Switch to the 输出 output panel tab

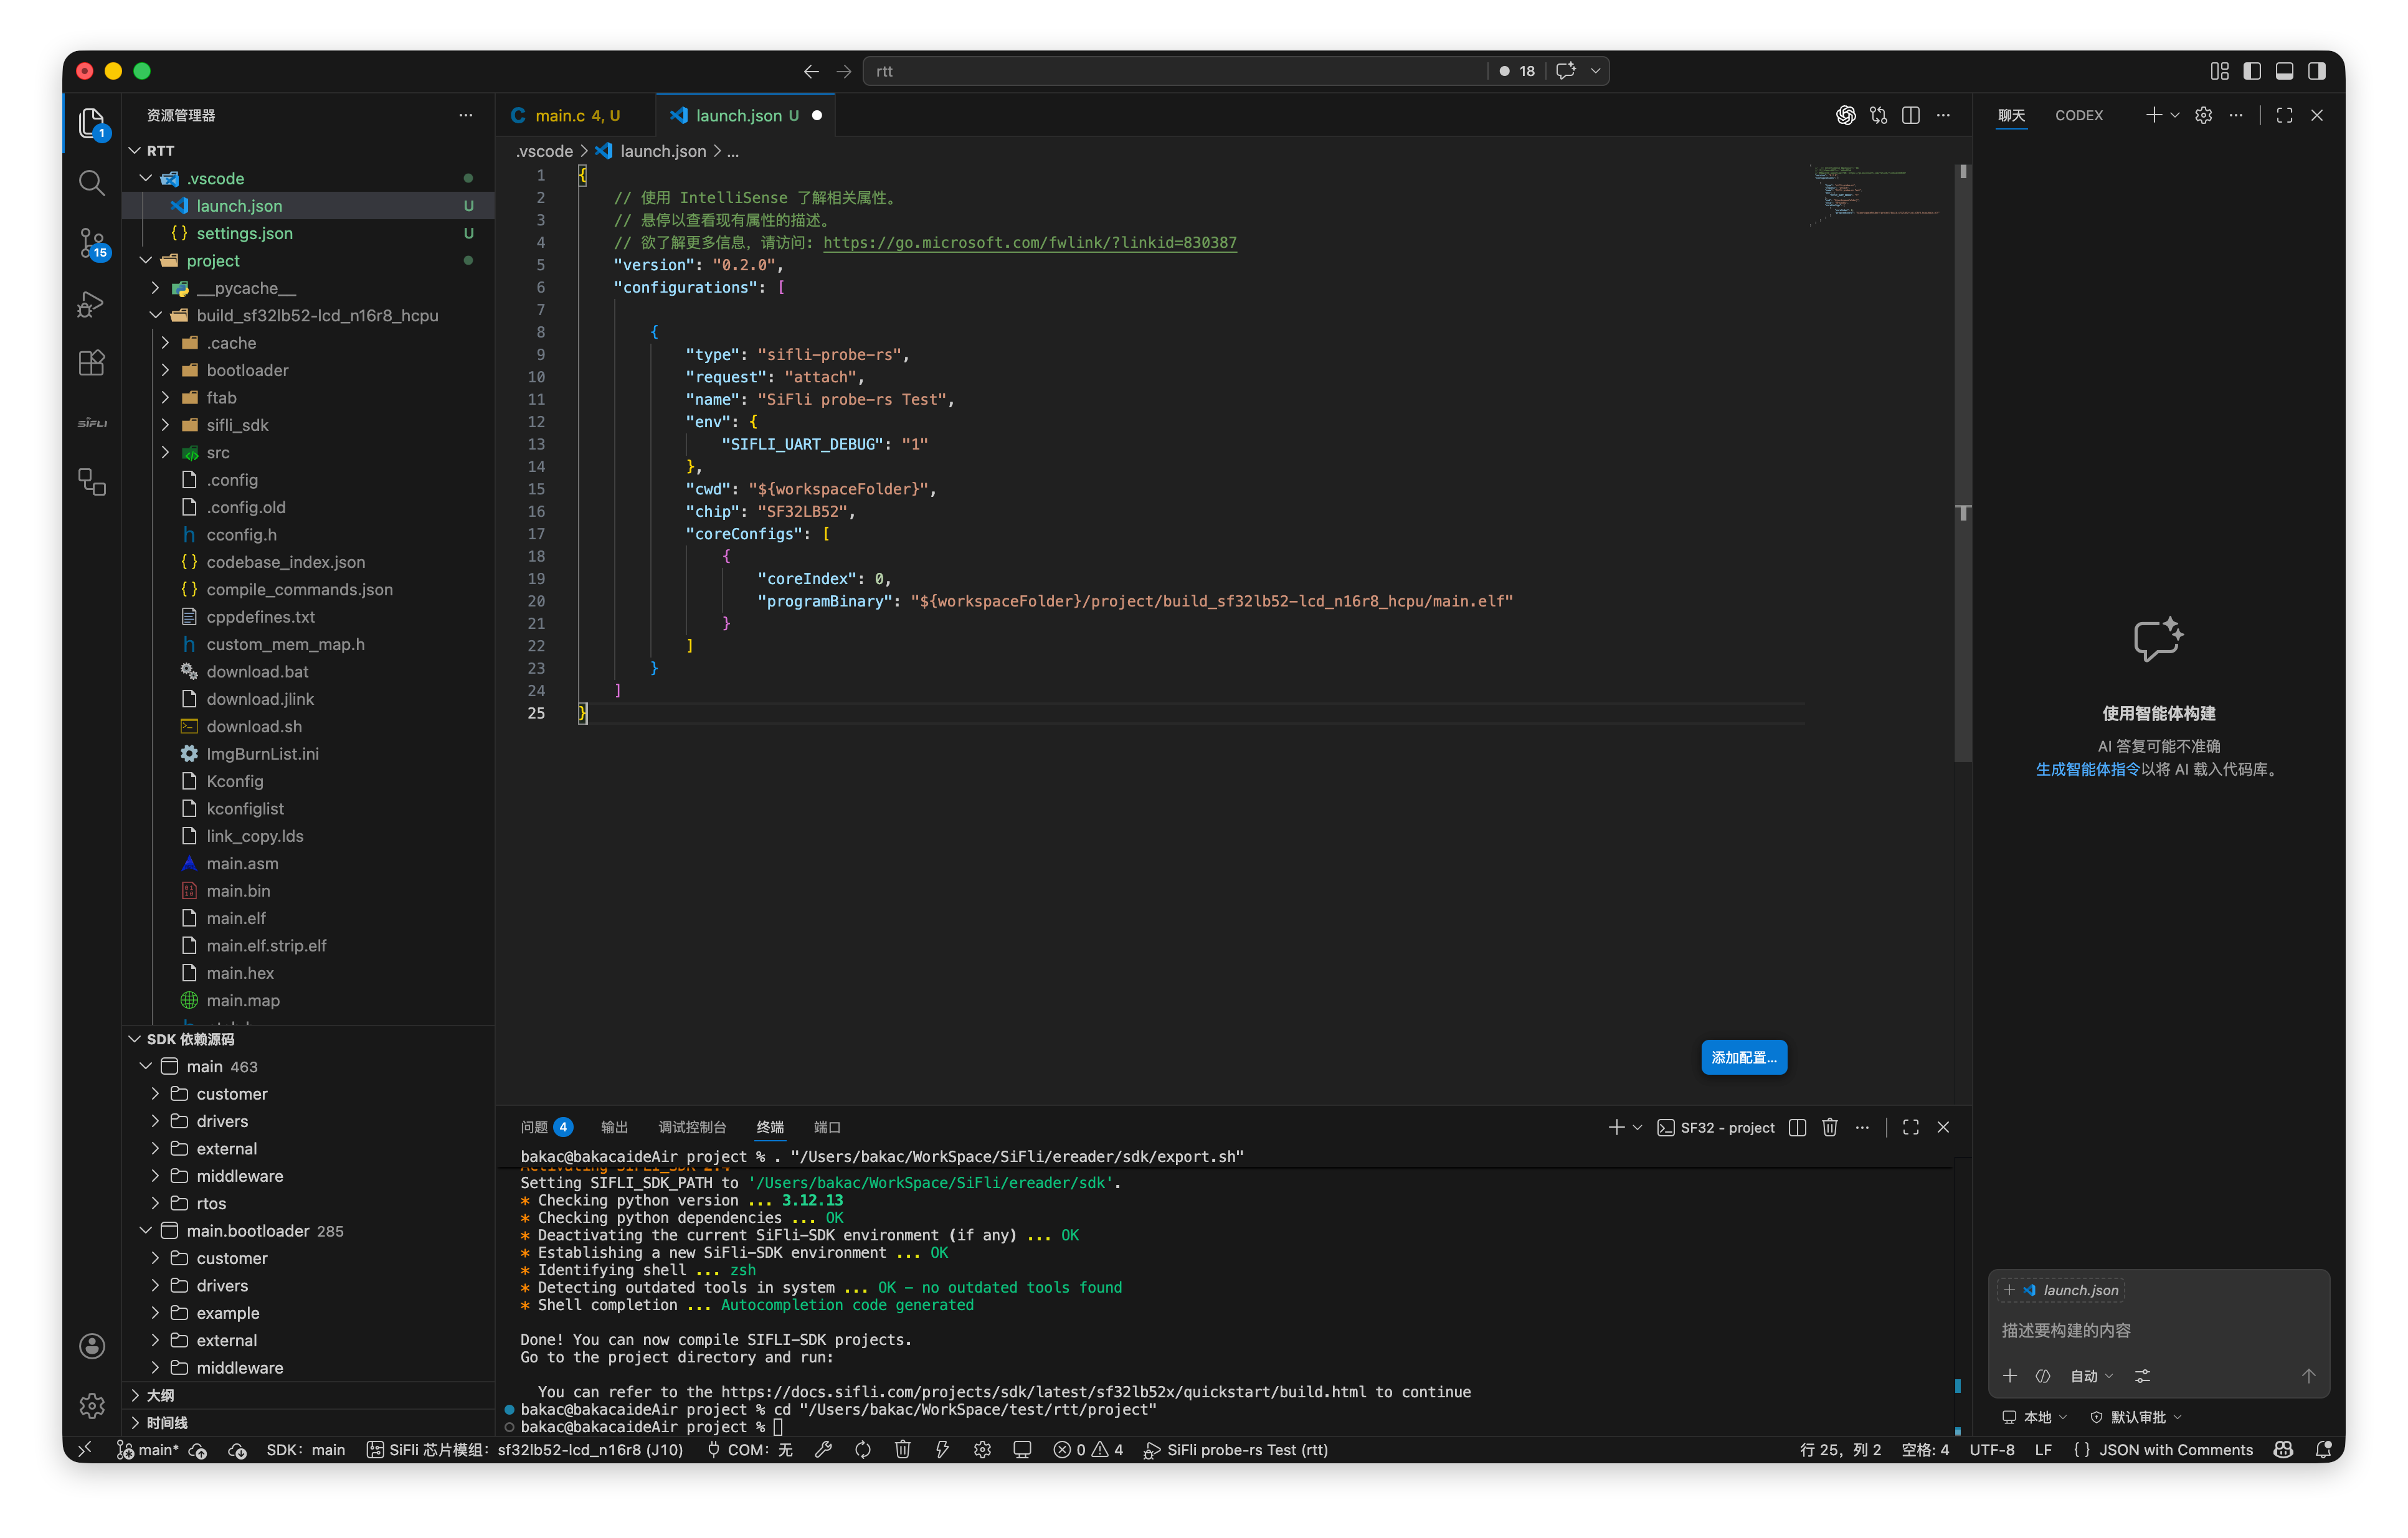[614, 1127]
